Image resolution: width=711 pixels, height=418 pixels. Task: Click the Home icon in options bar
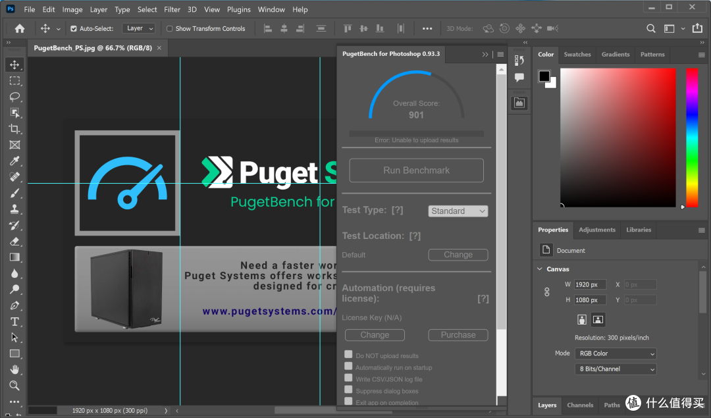coord(20,28)
